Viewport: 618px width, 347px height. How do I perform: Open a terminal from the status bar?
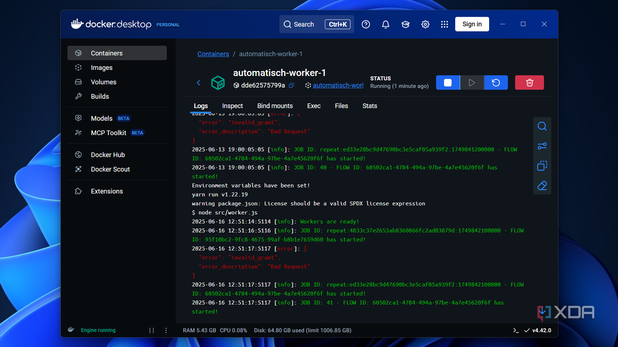point(516,330)
